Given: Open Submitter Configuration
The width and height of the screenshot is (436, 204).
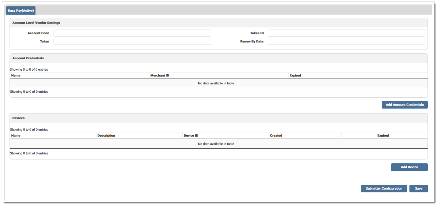Looking at the screenshot, I should (x=384, y=188).
